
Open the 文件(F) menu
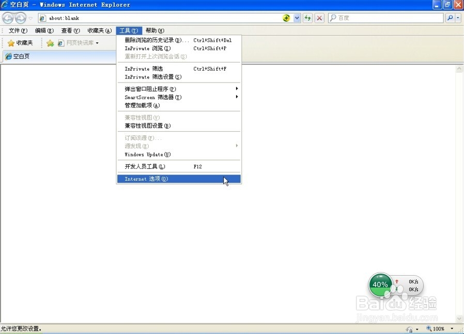[18, 30]
